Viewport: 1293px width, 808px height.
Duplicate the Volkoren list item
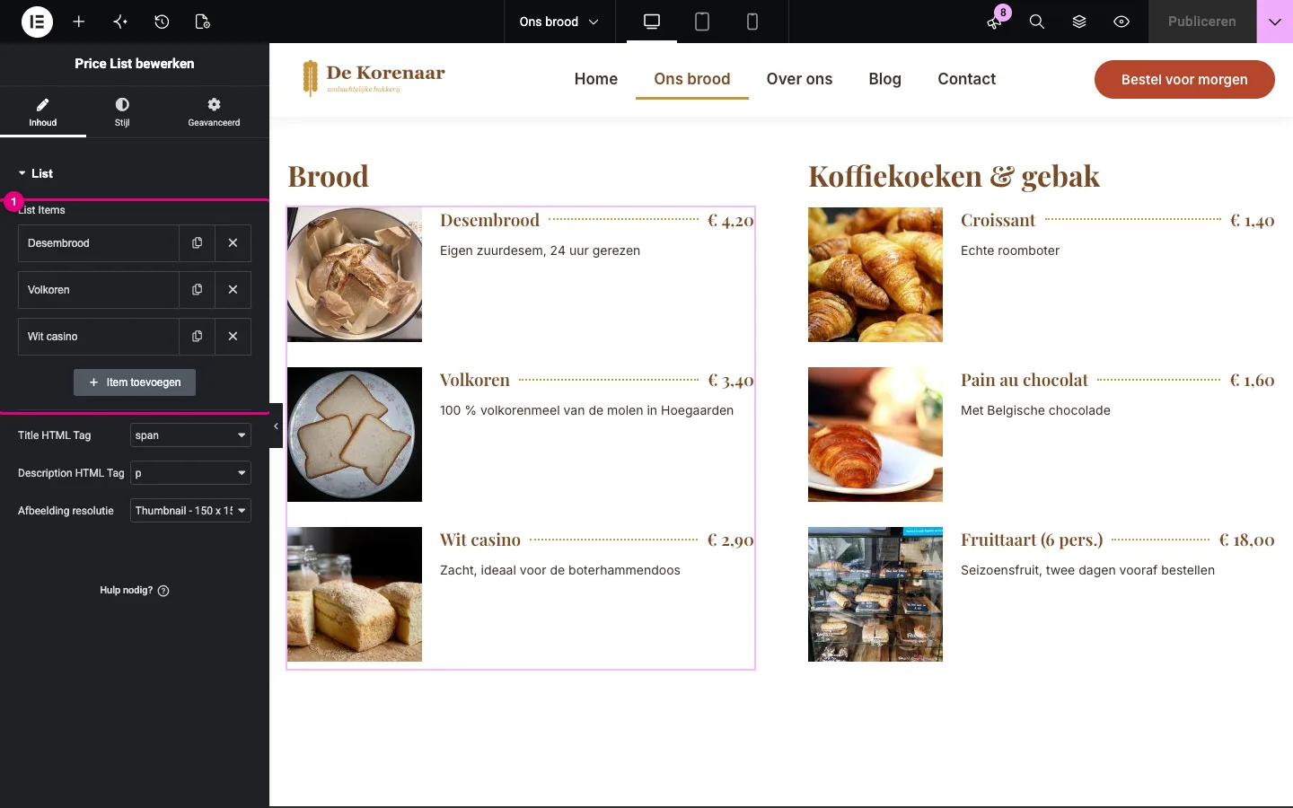pos(197,290)
